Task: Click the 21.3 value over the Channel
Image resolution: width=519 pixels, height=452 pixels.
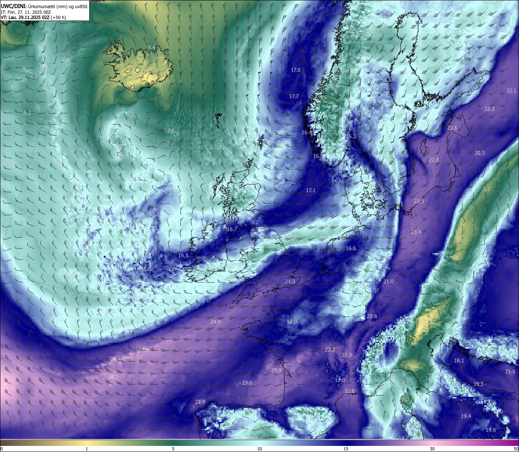Action: (x=290, y=281)
